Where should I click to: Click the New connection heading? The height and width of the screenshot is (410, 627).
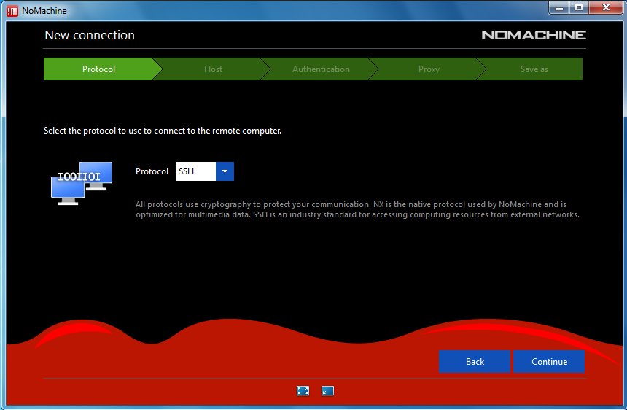pos(90,35)
